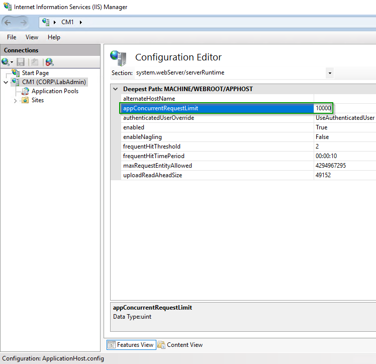Open the File menu
376x364 pixels.
12,37
